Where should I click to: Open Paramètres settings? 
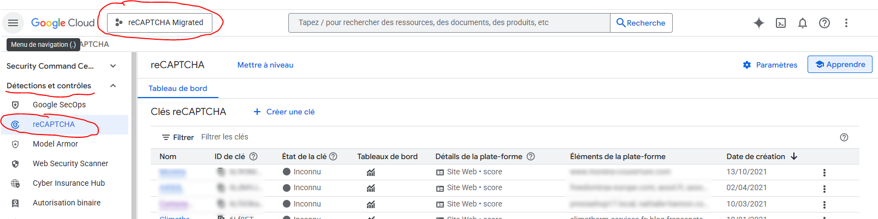(770, 65)
